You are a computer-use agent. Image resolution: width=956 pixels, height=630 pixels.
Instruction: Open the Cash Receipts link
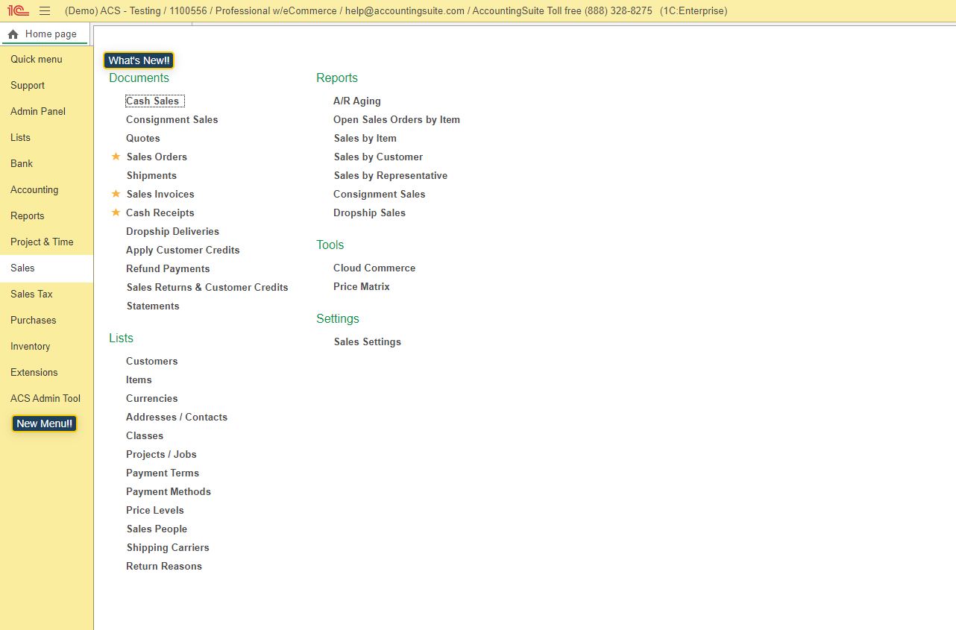pyautogui.click(x=160, y=213)
